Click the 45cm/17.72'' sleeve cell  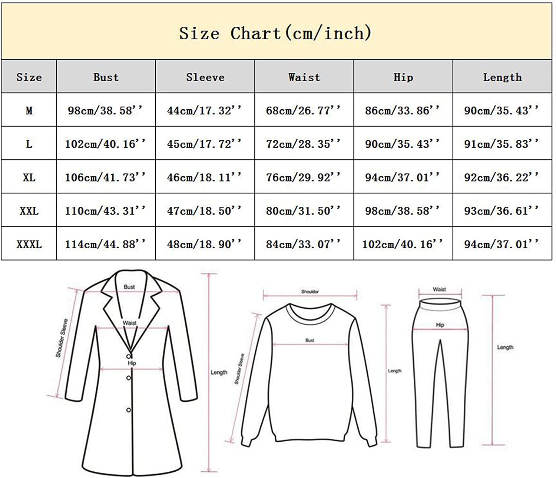(x=205, y=144)
